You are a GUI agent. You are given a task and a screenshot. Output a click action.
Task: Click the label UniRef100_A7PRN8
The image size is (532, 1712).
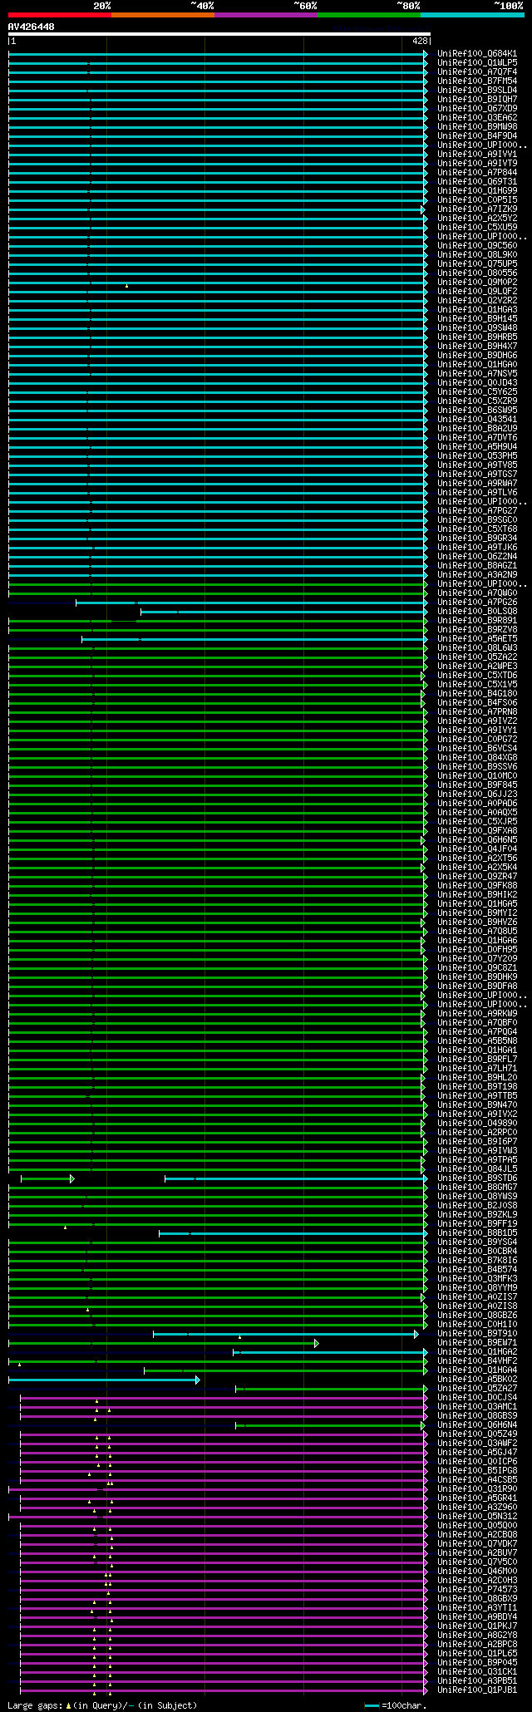(477, 711)
